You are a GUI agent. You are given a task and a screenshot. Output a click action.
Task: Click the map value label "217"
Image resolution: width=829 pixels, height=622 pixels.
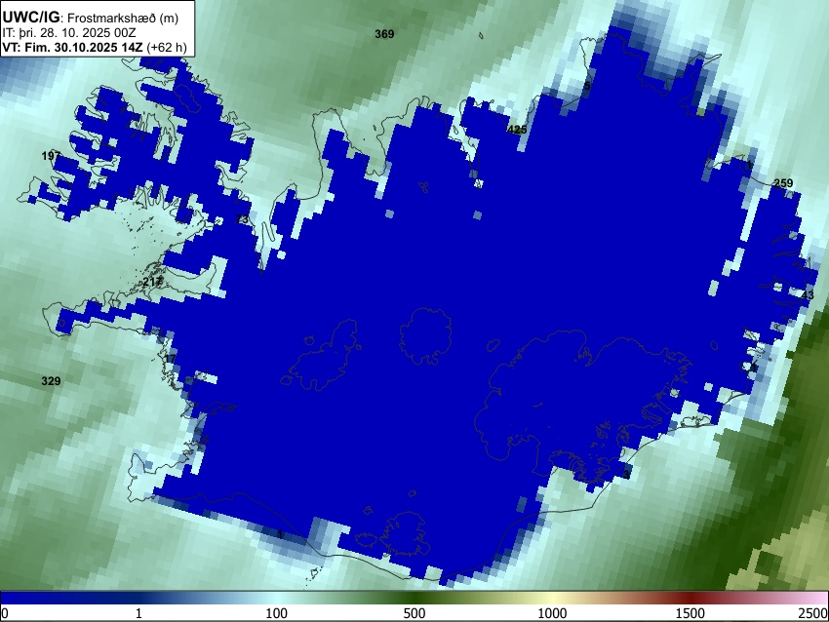pos(153,282)
